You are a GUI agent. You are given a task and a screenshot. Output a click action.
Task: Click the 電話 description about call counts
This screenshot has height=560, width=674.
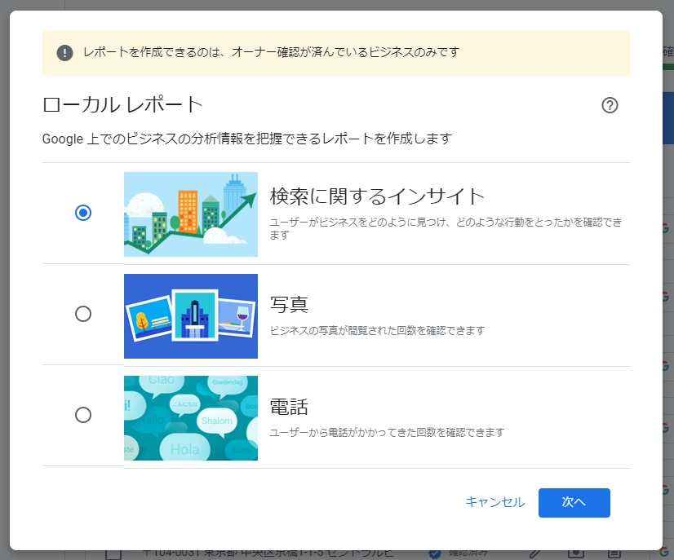387,432
